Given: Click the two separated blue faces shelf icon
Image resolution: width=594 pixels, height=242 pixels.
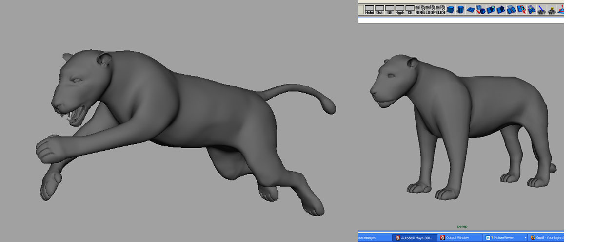Looking at the screenshot, I should pos(511,9).
